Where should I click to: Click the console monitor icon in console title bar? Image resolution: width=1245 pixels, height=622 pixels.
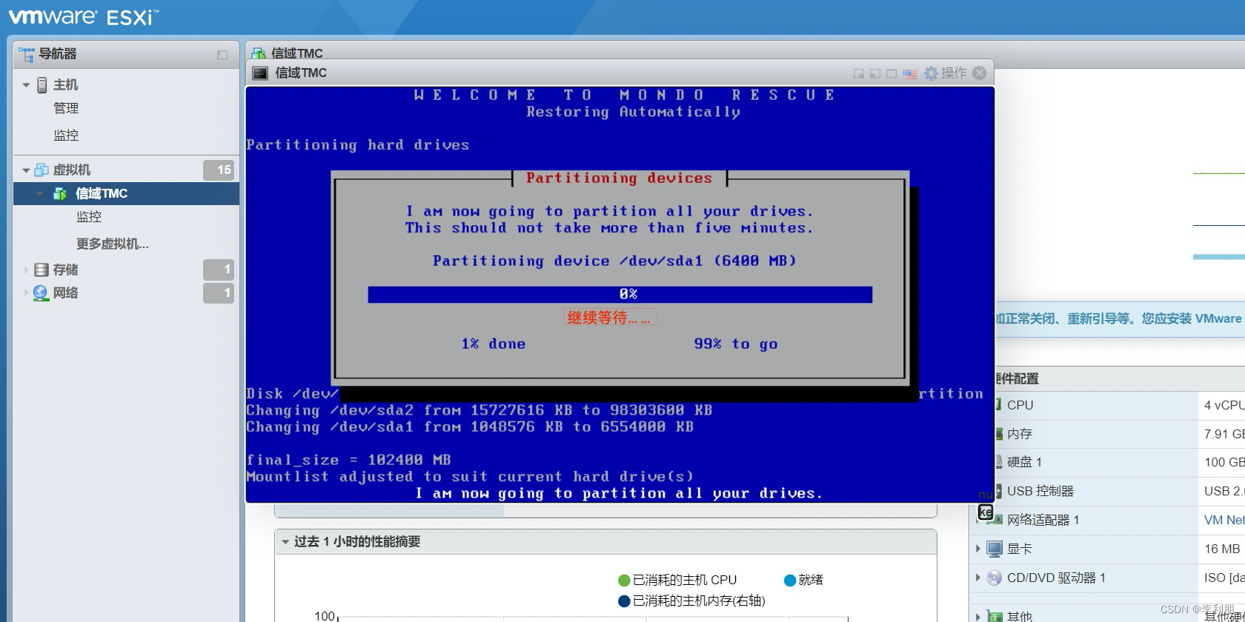click(x=260, y=73)
